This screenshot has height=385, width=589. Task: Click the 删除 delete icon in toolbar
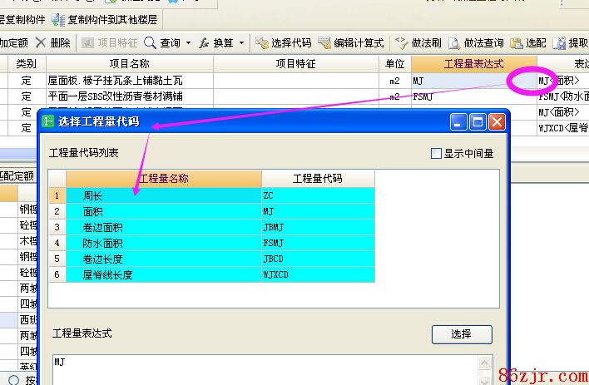coord(41,42)
